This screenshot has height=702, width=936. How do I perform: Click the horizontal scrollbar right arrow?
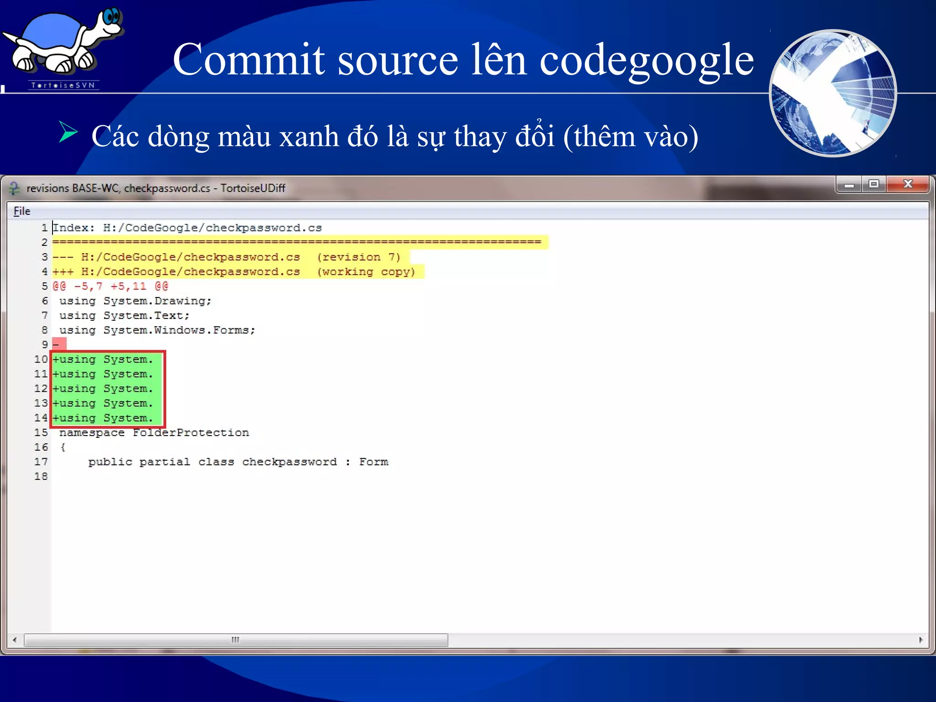921,640
